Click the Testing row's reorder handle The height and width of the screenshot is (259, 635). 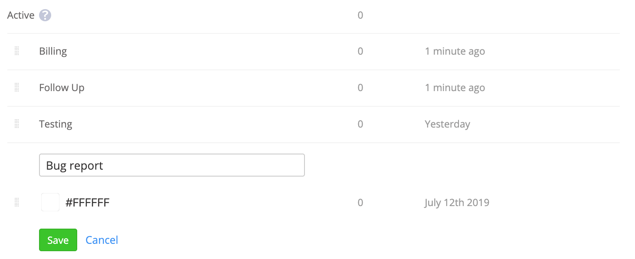(17, 124)
